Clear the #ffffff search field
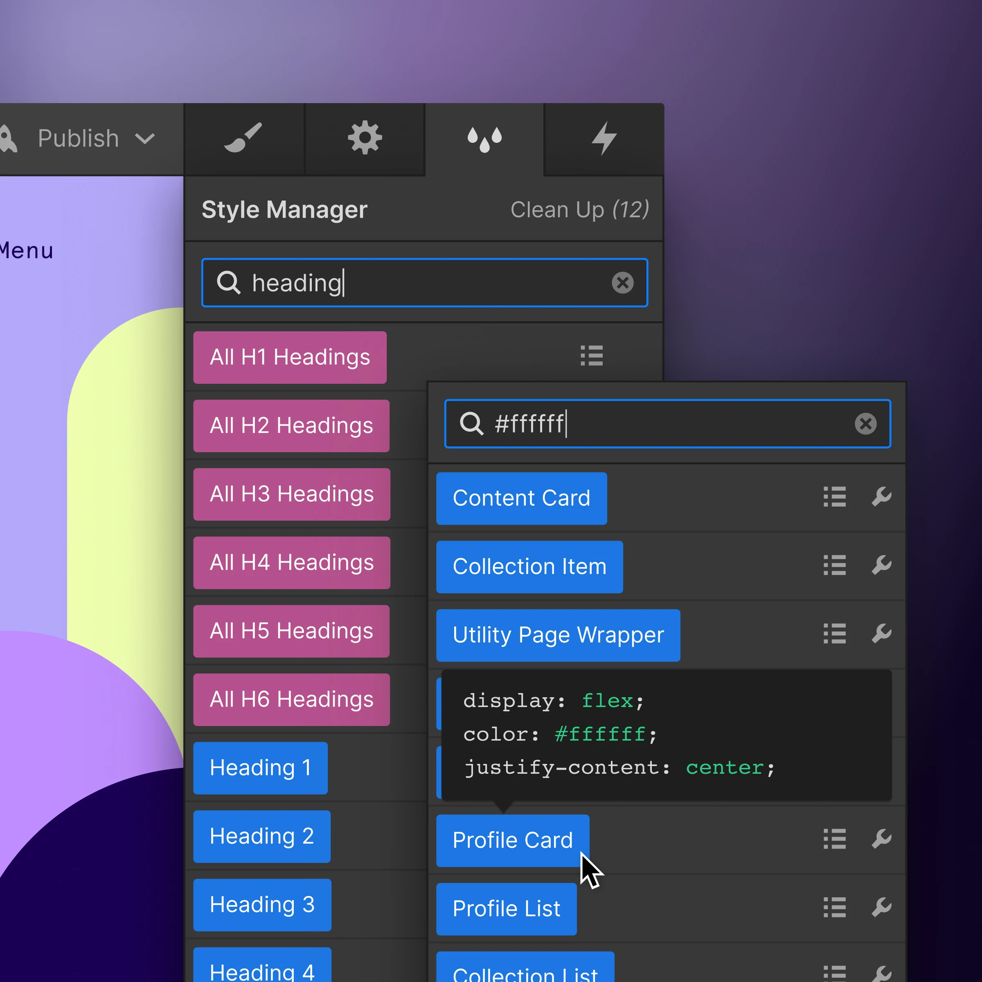The height and width of the screenshot is (982, 982). click(x=866, y=424)
